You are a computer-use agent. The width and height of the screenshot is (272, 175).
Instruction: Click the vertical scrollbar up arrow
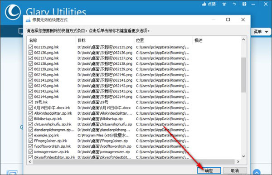[x=243, y=39]
